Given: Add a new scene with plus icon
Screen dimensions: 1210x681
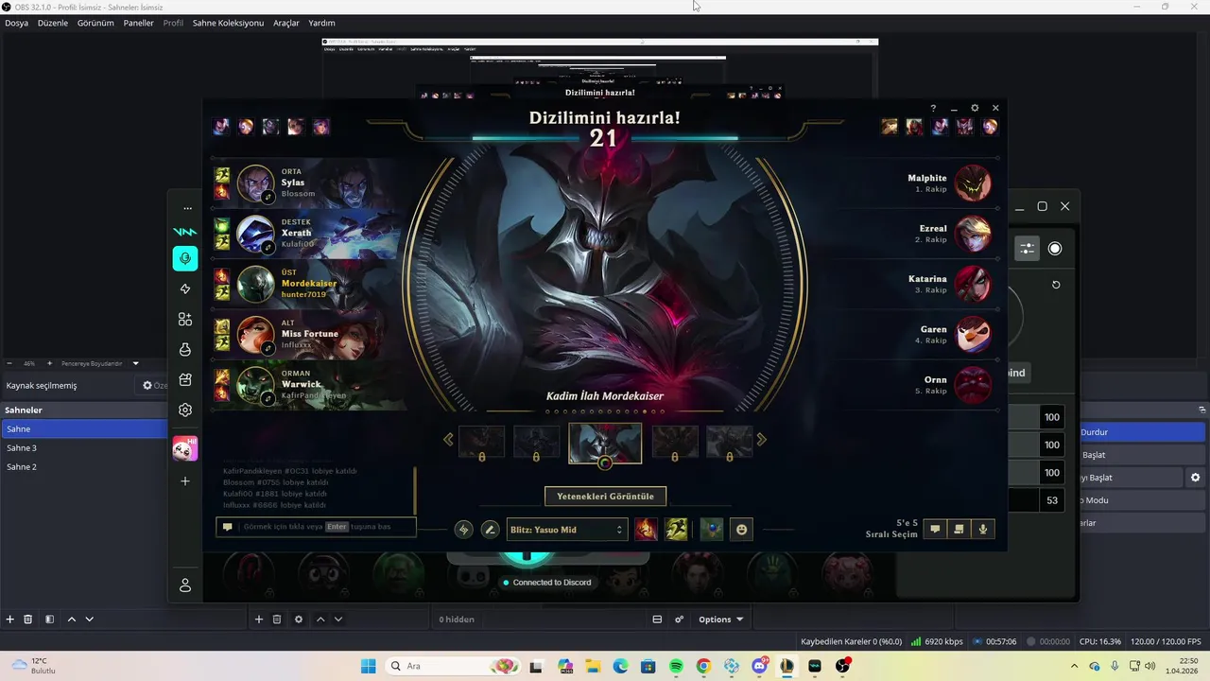Looking at the screenshot, I should pyautogui.click(x=10, y=620).
